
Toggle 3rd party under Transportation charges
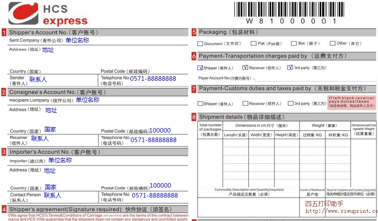coord(290,68)
